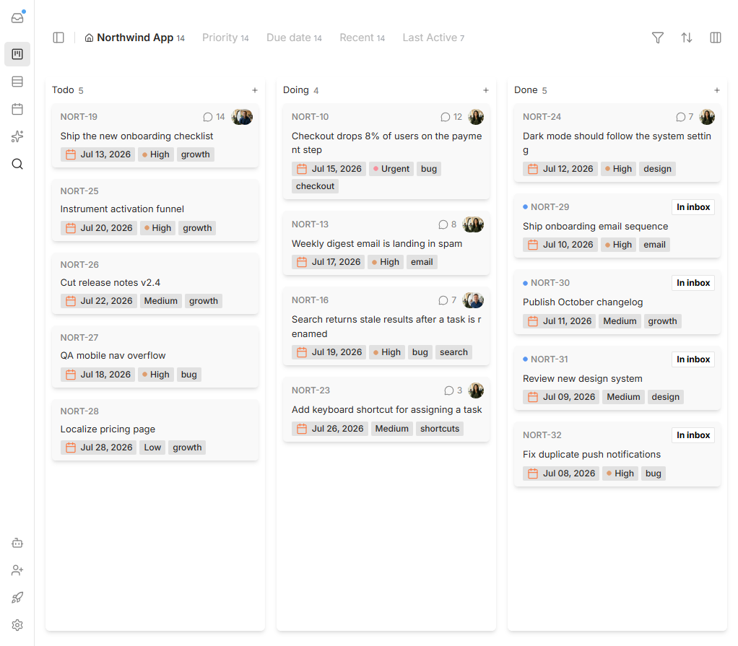Open the Low priority on NORT-28
The height and width of the screenshot is (646, 738).
pos(152,448)
